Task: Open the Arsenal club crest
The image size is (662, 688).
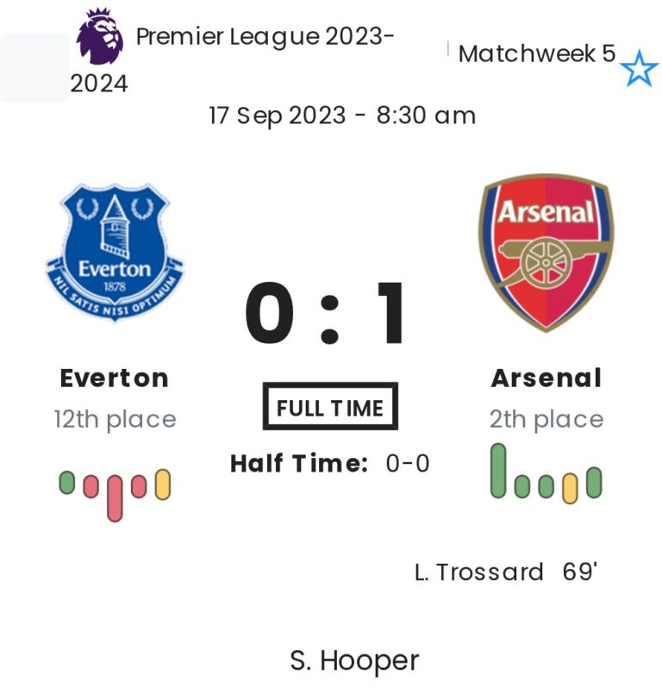Action: [546, 252]
